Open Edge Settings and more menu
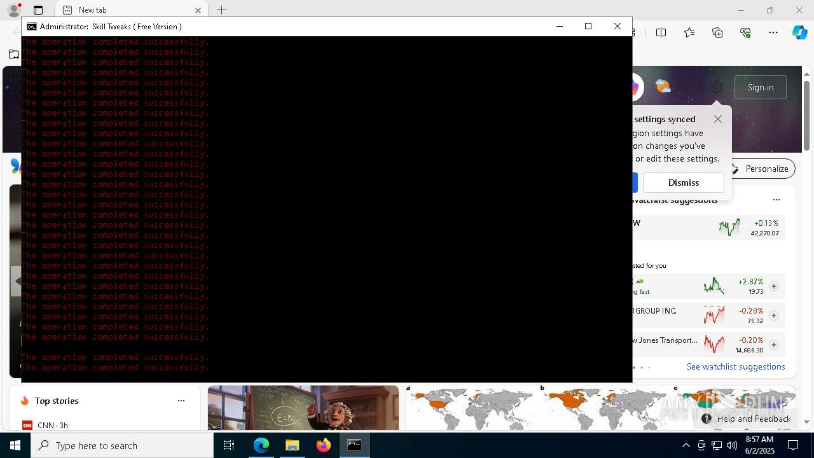This screenshot has height=458, width=814. point(773,32)
